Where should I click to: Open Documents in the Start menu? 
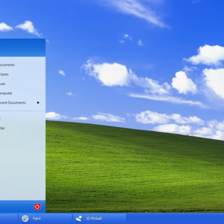(7, 65)
